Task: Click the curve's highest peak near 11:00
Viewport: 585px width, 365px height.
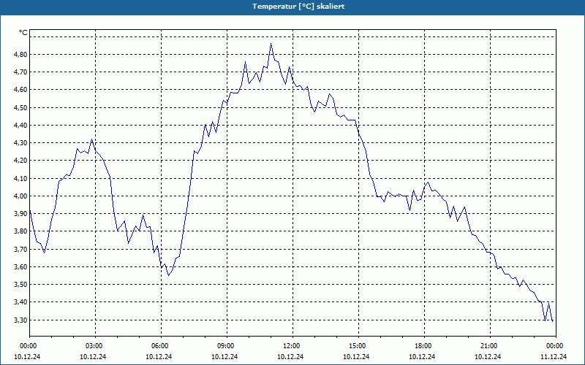Action: pyautogui.click(x=271, y=44)
